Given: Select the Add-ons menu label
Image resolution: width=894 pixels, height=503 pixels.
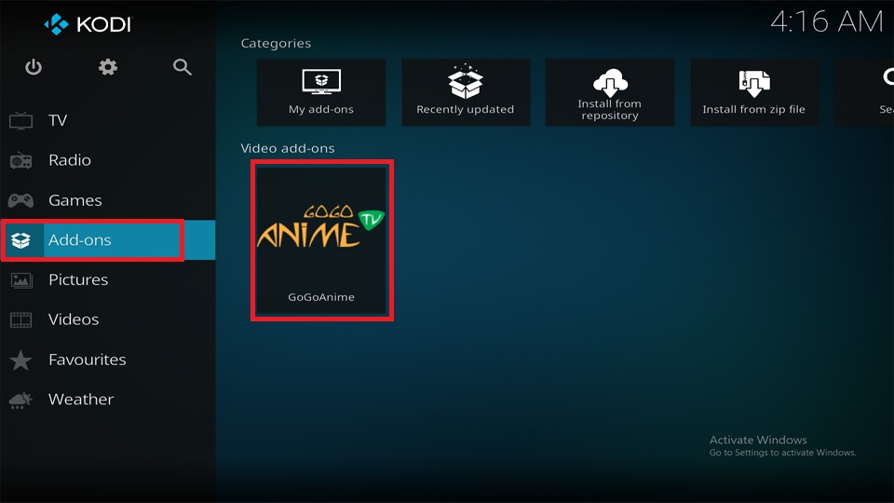Looking at the screenshot, I should click(x=80, y=240).
